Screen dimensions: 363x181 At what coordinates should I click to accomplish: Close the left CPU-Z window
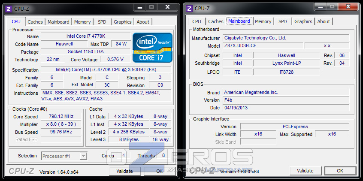click(x=168, y=7)
